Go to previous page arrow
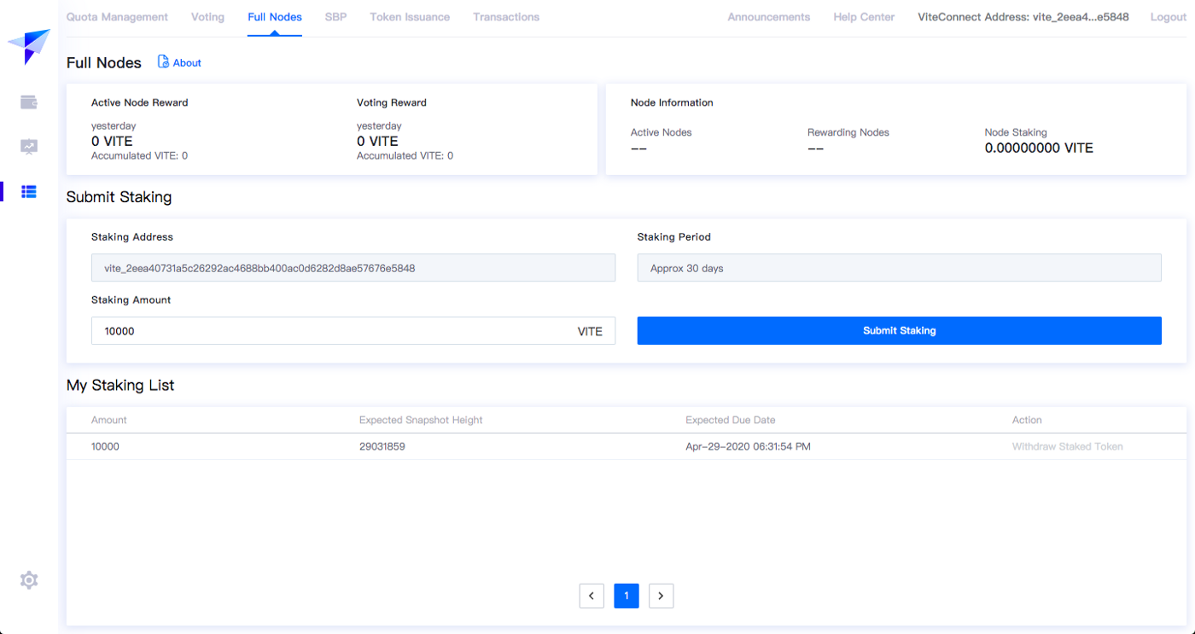This screenshot has width=1195, height=634. [592, 596]
